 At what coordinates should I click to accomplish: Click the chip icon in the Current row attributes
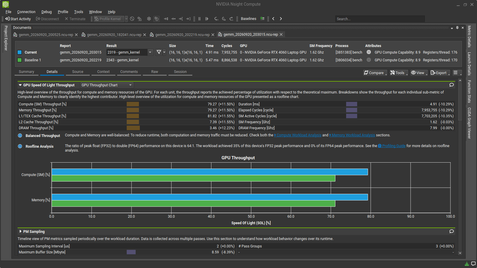coord(369,52)
